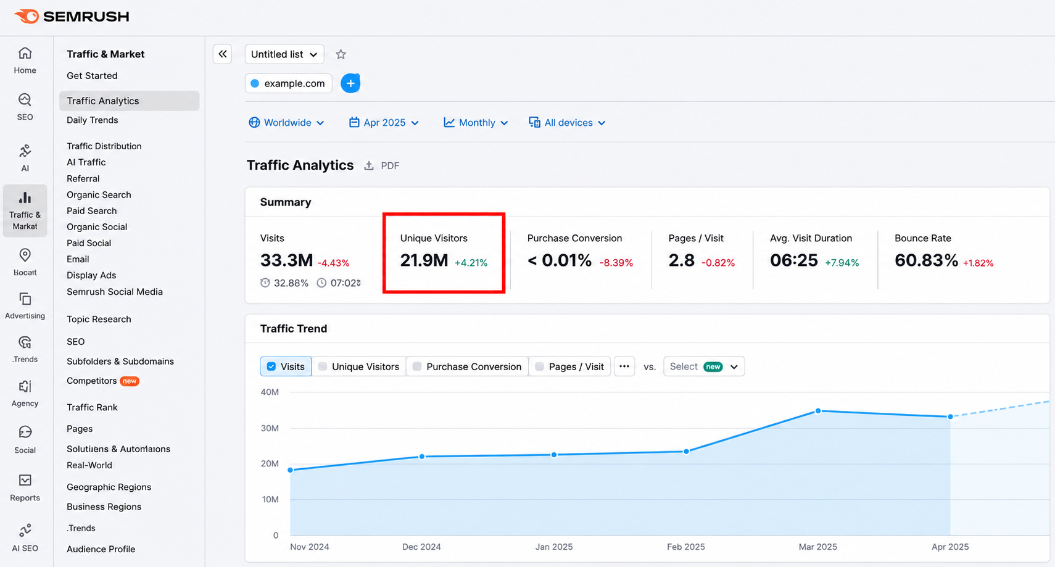Open the Geographic Regions link
The width and height of the screenshot is (1055, 567).
pyautogui.click(x=109, y=487)
